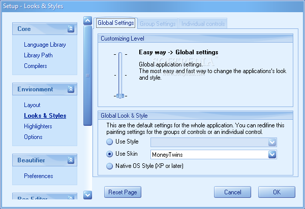Collapse the Core section chevron
Screen dimensions: 305x209
71,29
